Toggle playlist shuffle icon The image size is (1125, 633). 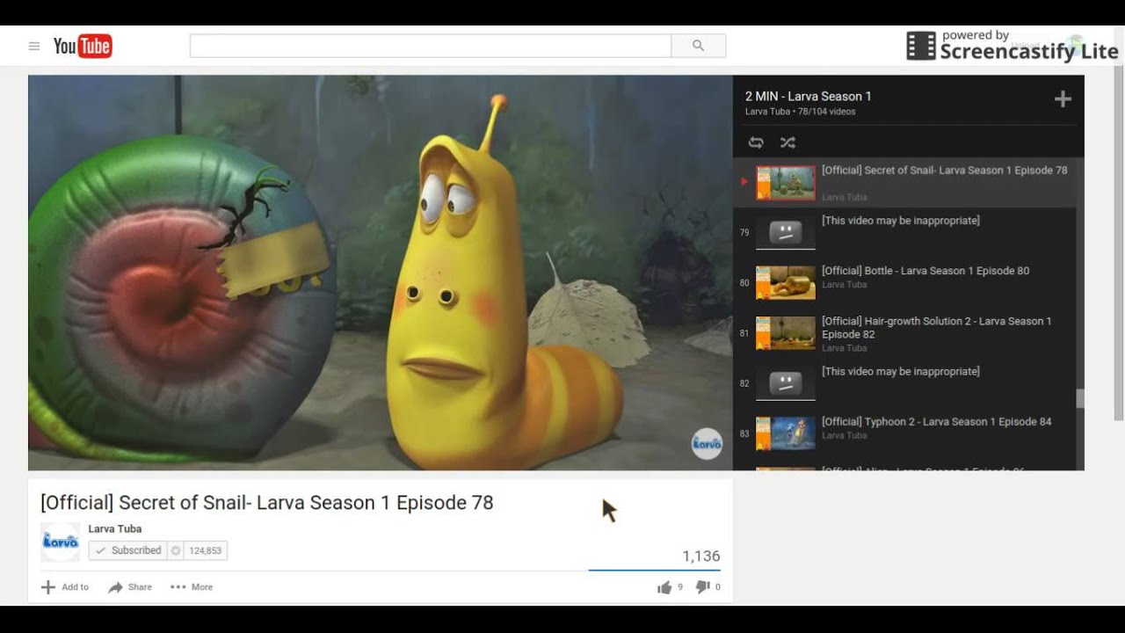point(787,142)
